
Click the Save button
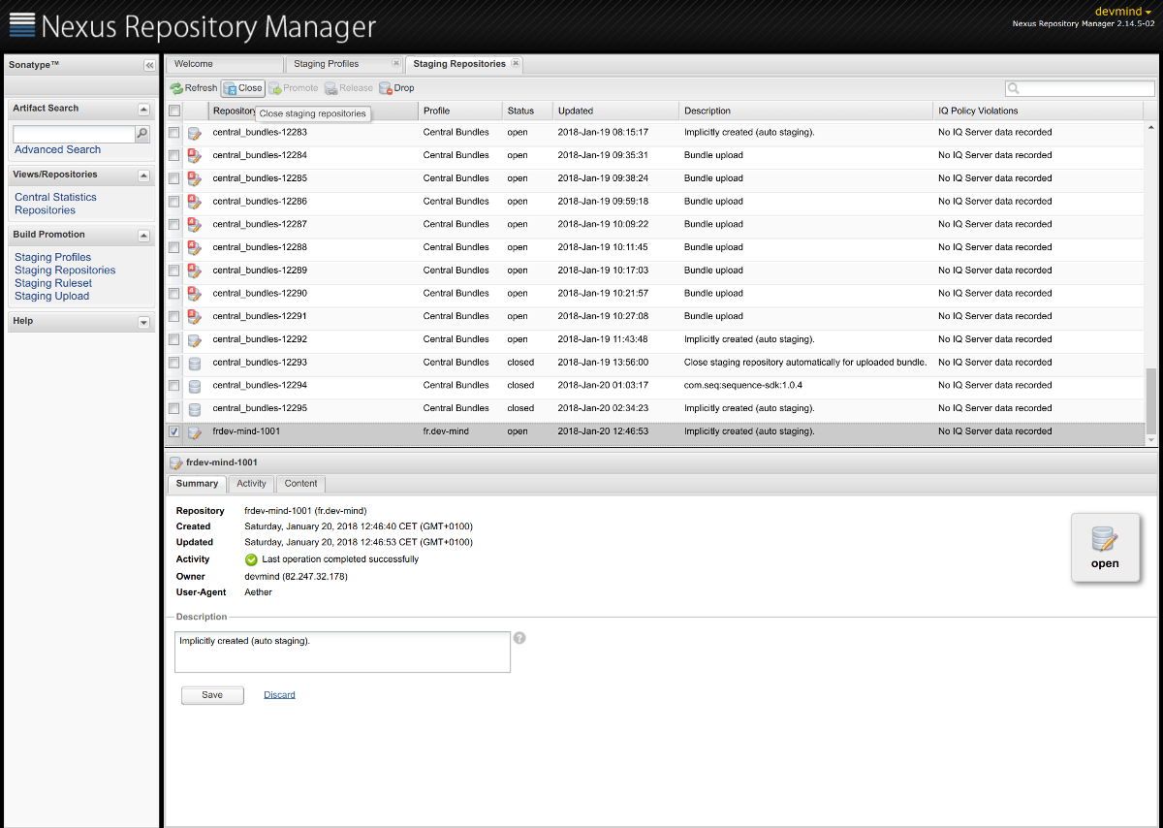(212, 695)
